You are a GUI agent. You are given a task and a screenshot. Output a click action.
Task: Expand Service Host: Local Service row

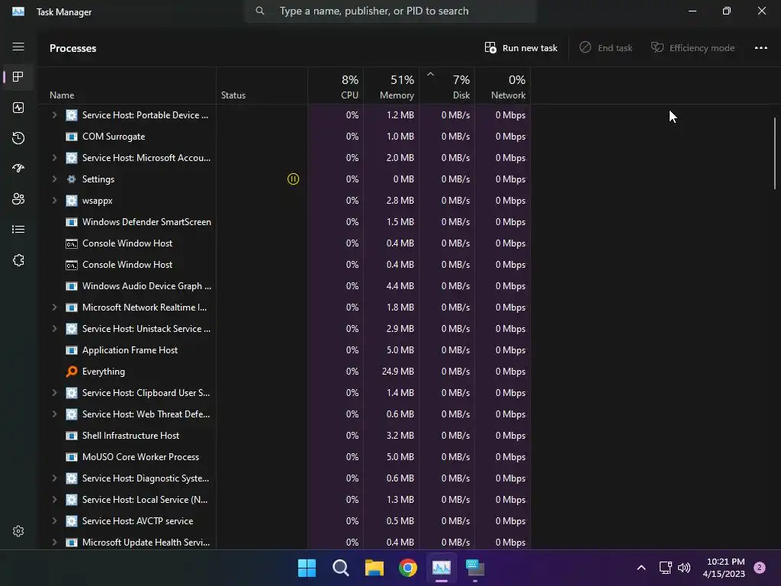click(x=54, y=500)
